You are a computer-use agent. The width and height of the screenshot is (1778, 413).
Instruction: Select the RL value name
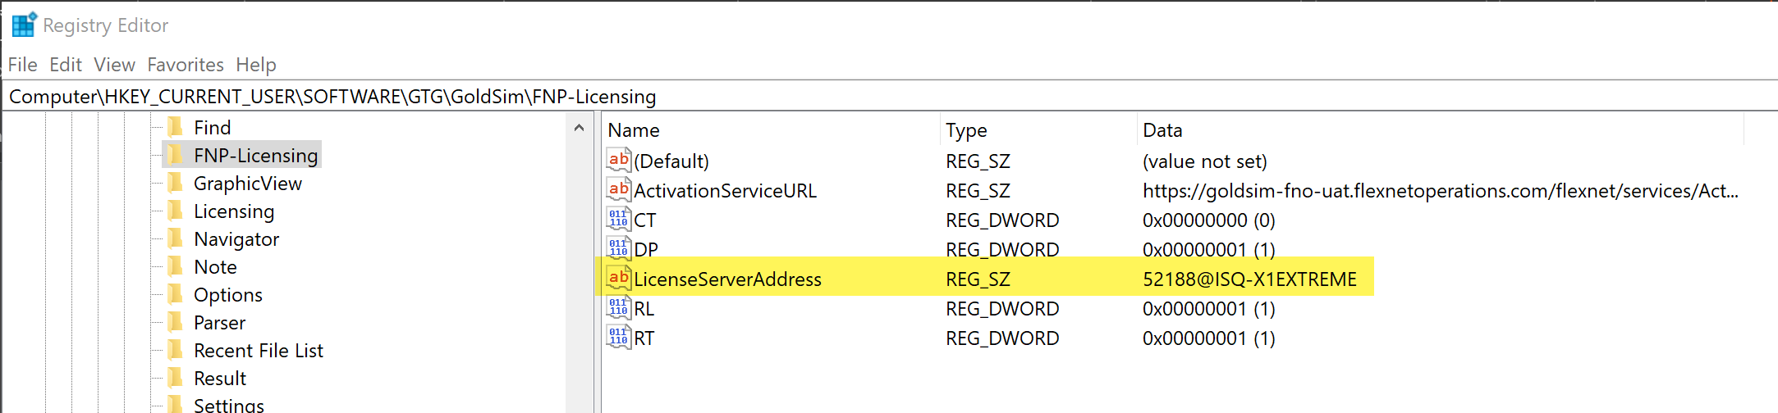point(644,309)
